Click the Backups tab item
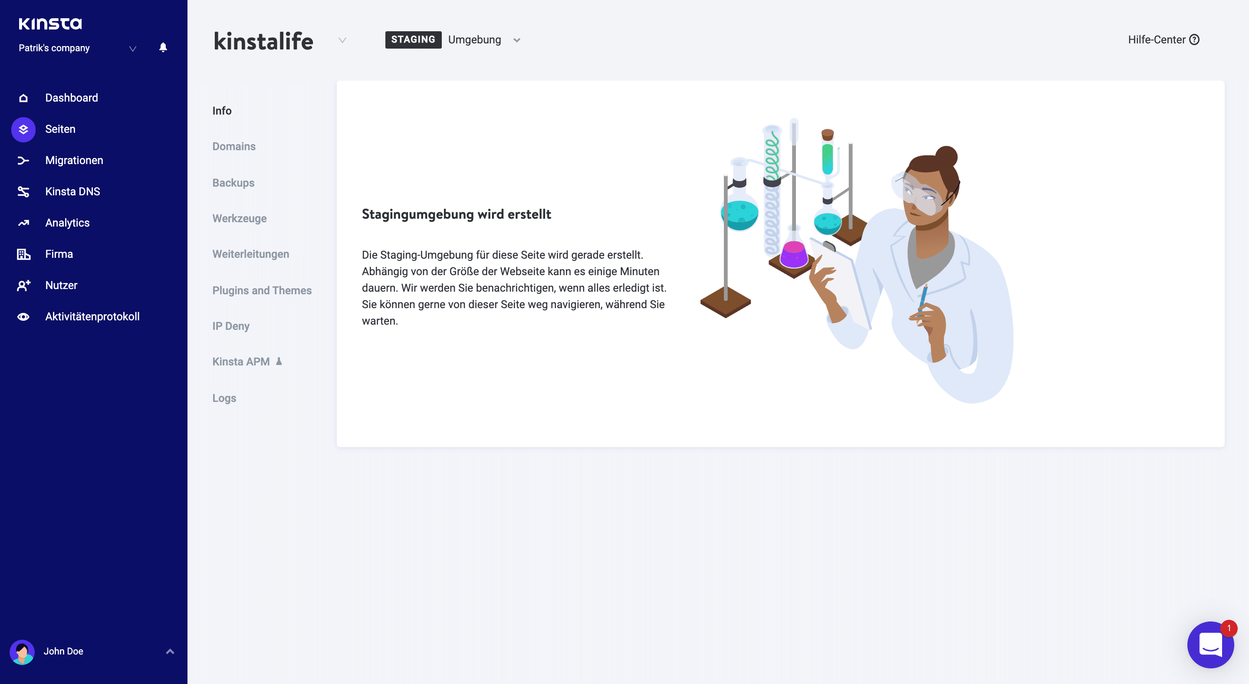Viewport: 1249px width, 684px height. [x=233, y=182]
